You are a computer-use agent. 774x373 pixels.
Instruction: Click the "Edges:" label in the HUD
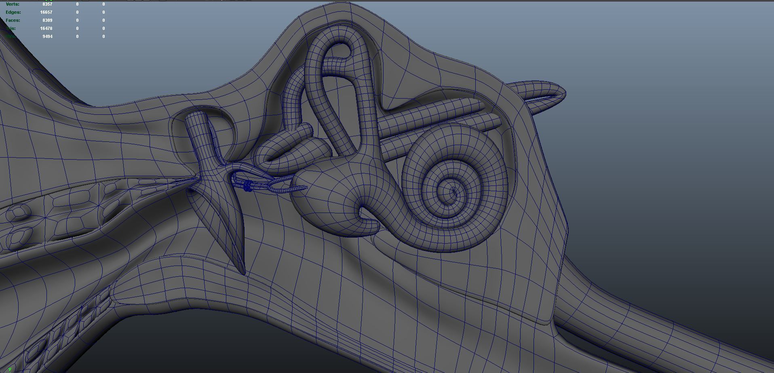pos(13,13)
